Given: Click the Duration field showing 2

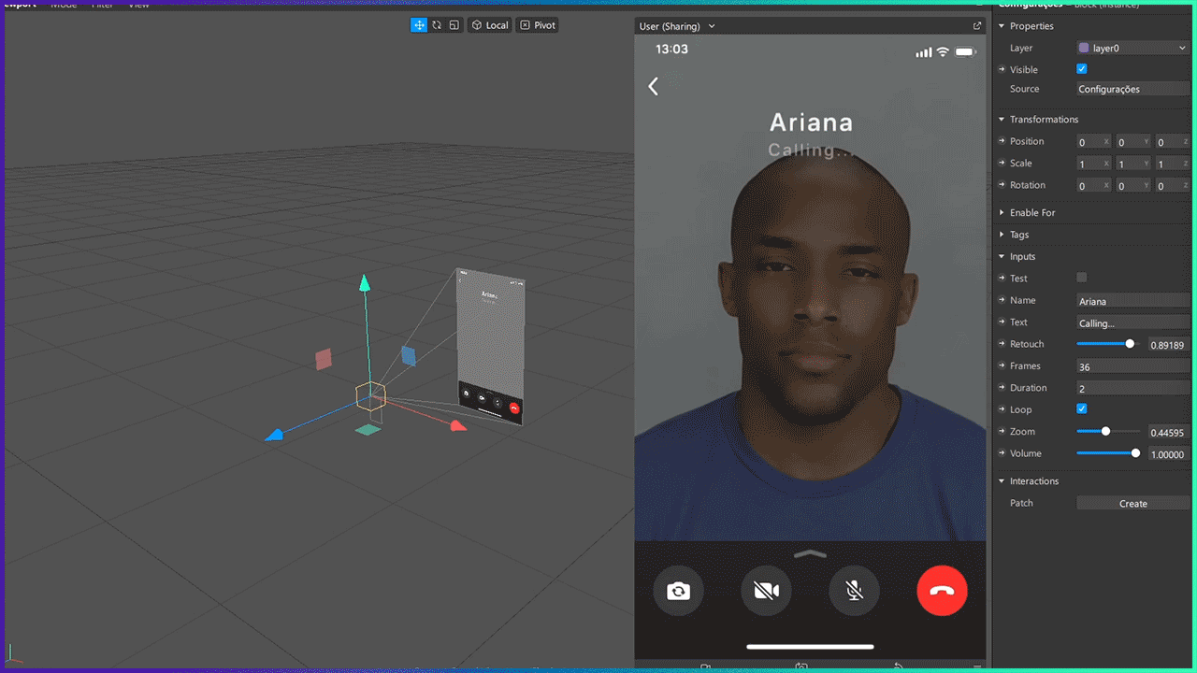Looking at the screenshot, I should point(1133,388).
